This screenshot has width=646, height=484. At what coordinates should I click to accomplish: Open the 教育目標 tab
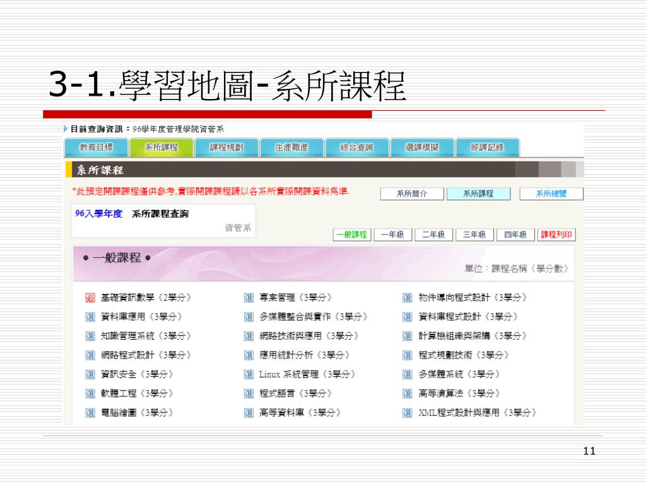[96, 147]
